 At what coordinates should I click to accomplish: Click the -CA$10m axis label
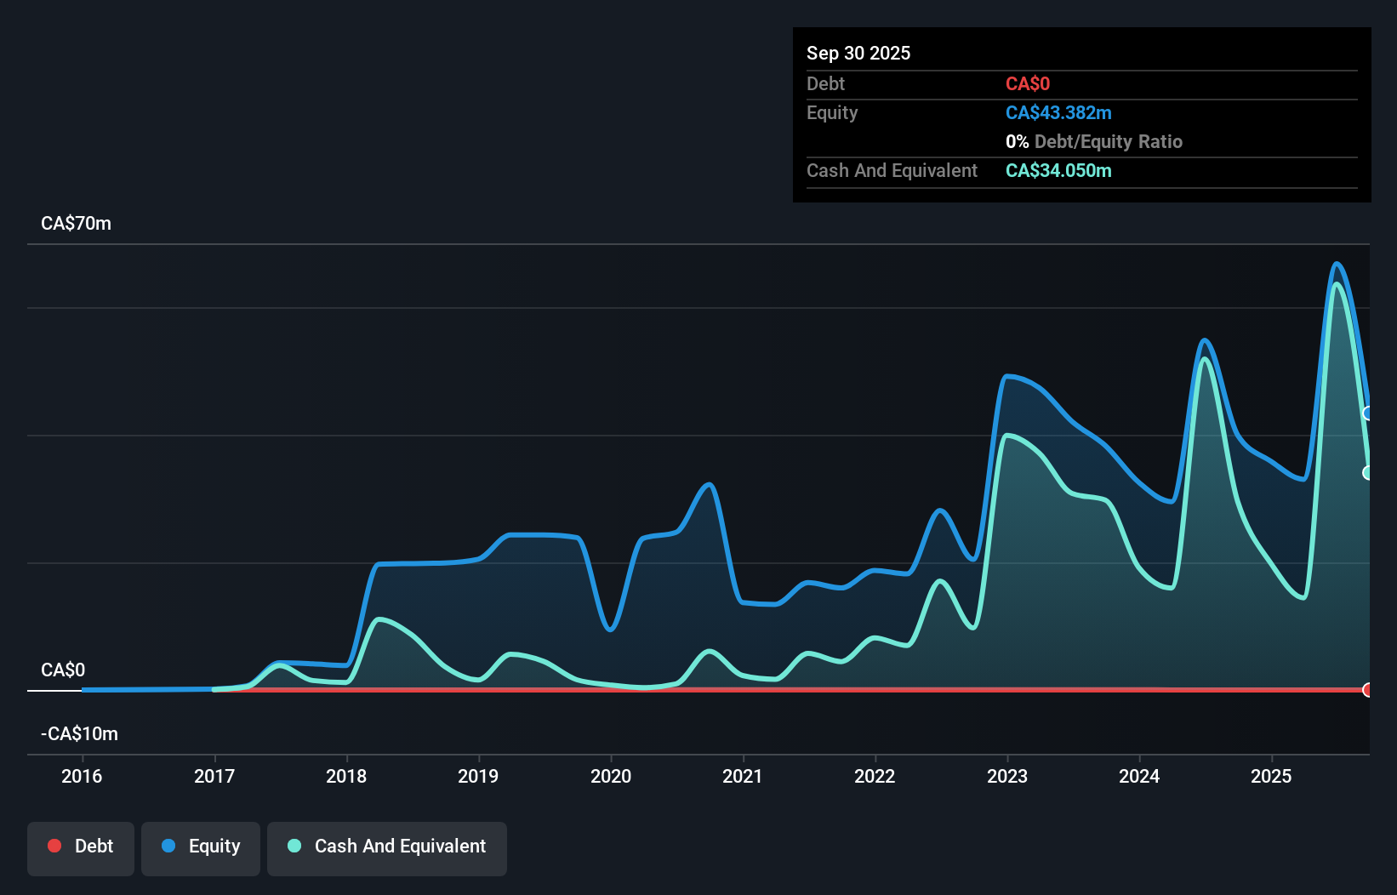point(79,733)
